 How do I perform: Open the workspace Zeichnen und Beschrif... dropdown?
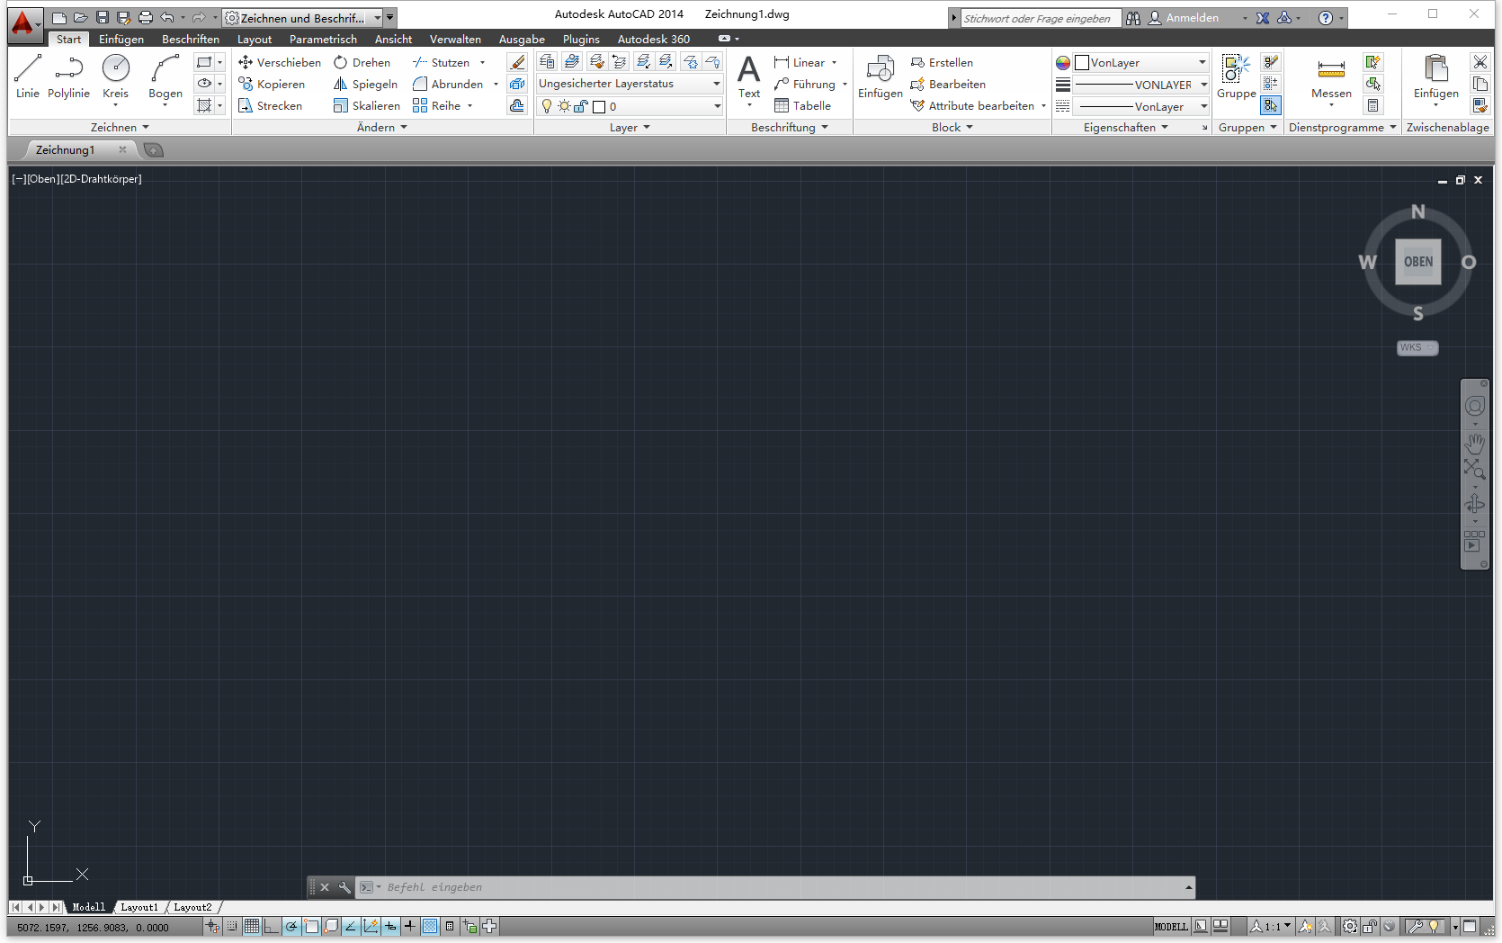pyautogui.click(x=303, y=17)
